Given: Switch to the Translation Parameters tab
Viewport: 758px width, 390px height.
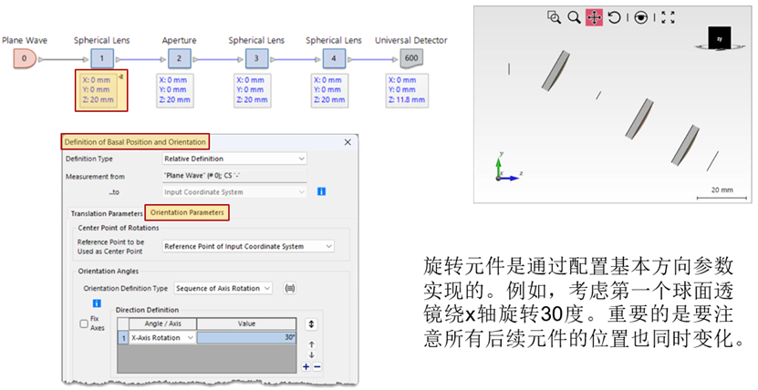Looking at the screenshot, I should (x=107, y=213).
